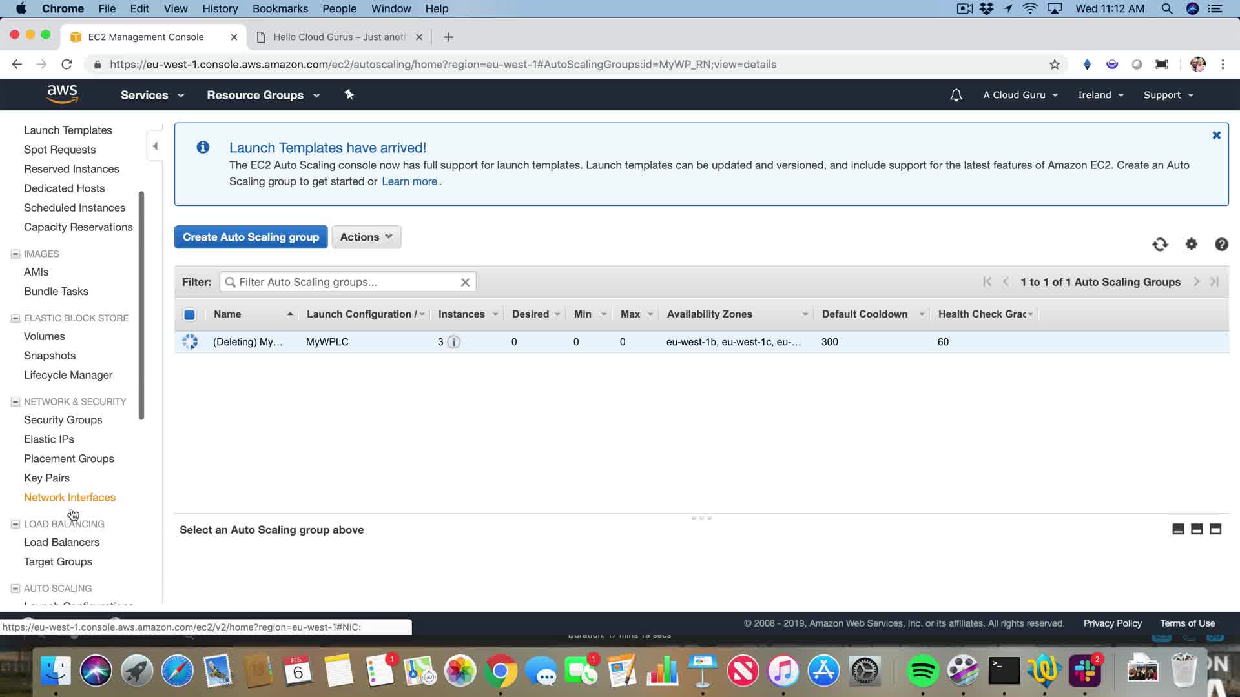
Task: Switch to Hello Cloud Gurus tab
Action: [x=339, y=37]
